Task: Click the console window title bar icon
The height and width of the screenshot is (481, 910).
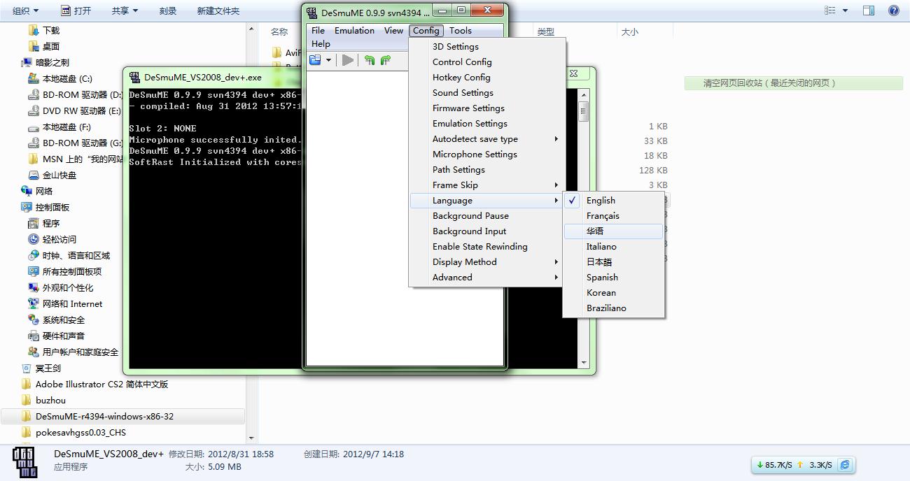Action: point(135,77)
